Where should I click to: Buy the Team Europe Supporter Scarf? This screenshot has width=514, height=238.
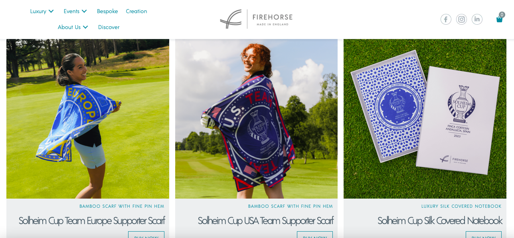pyautogui.click(x=146, y=235)
